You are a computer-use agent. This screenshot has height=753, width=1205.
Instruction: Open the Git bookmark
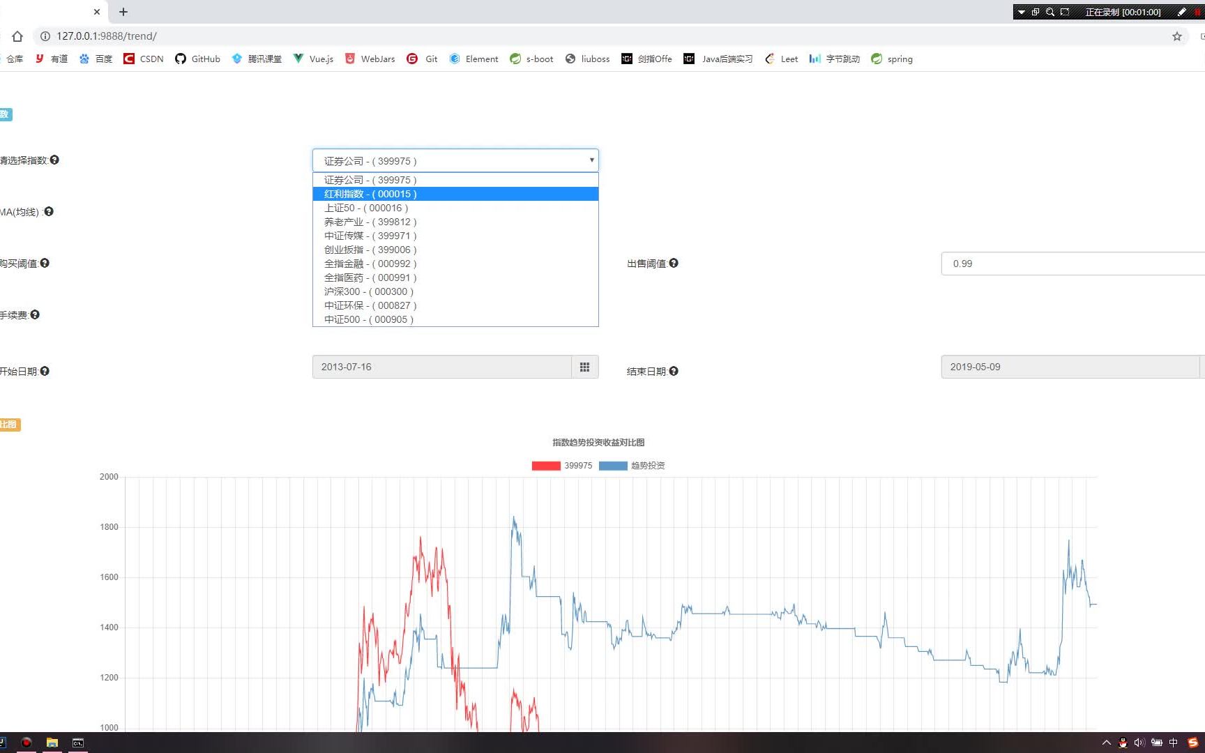tap(422, 59)
